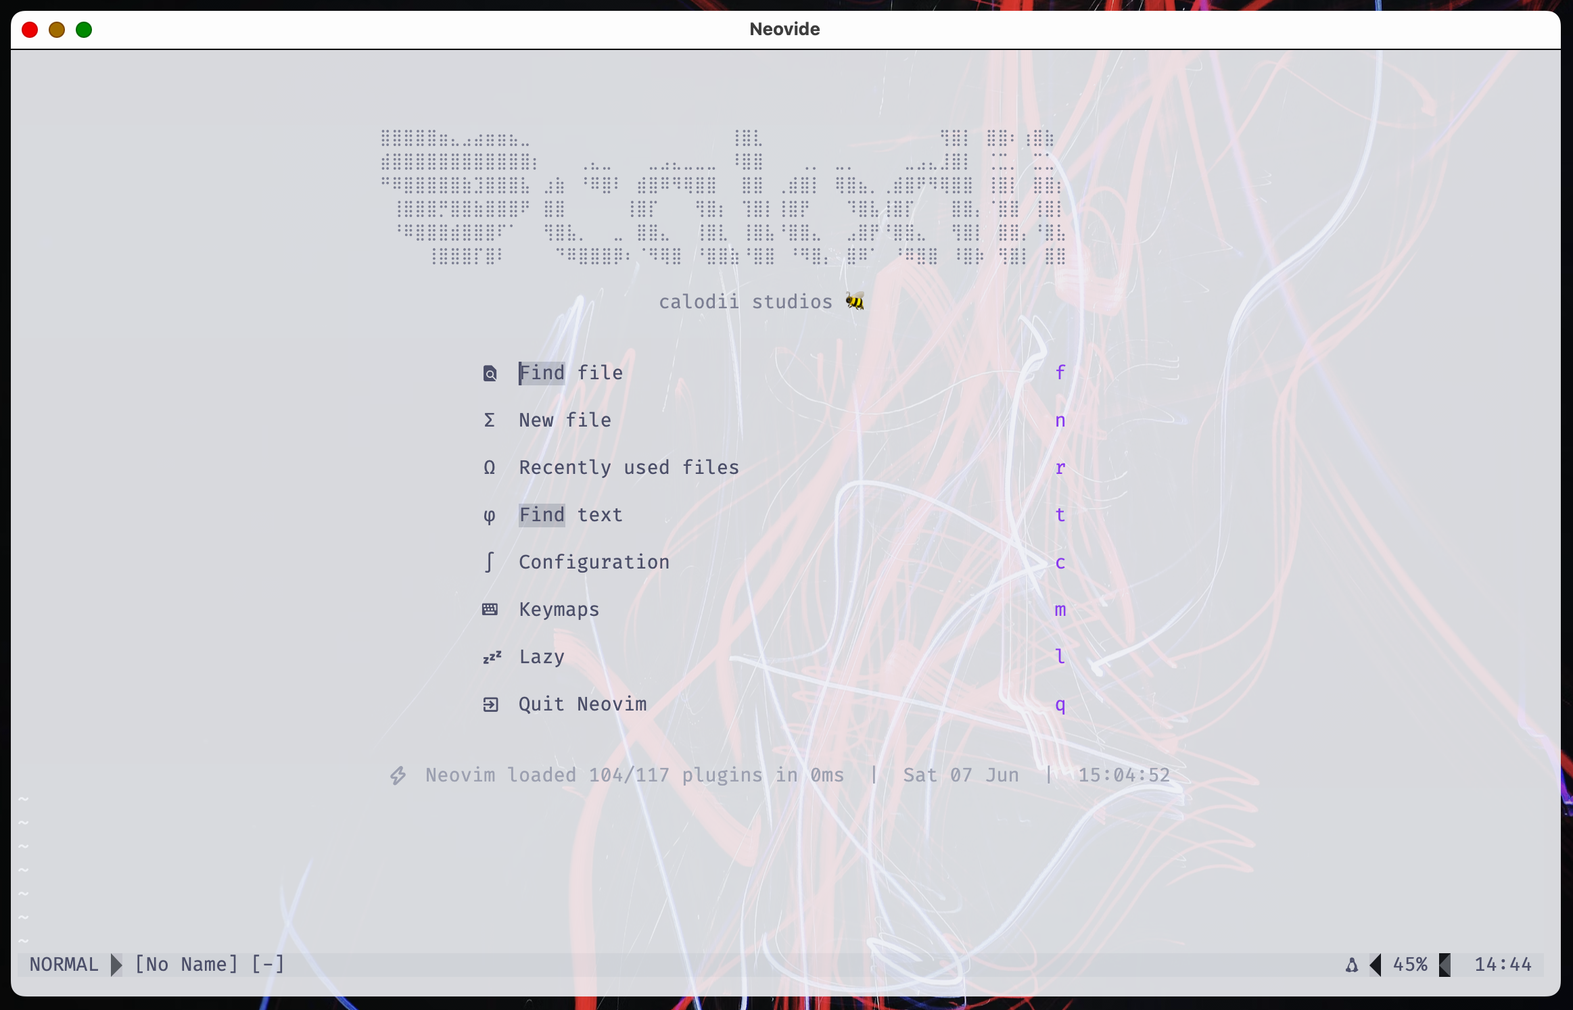Click the Linux penguin icon in statusline

pyautogui.click(x=1351, y=965)
